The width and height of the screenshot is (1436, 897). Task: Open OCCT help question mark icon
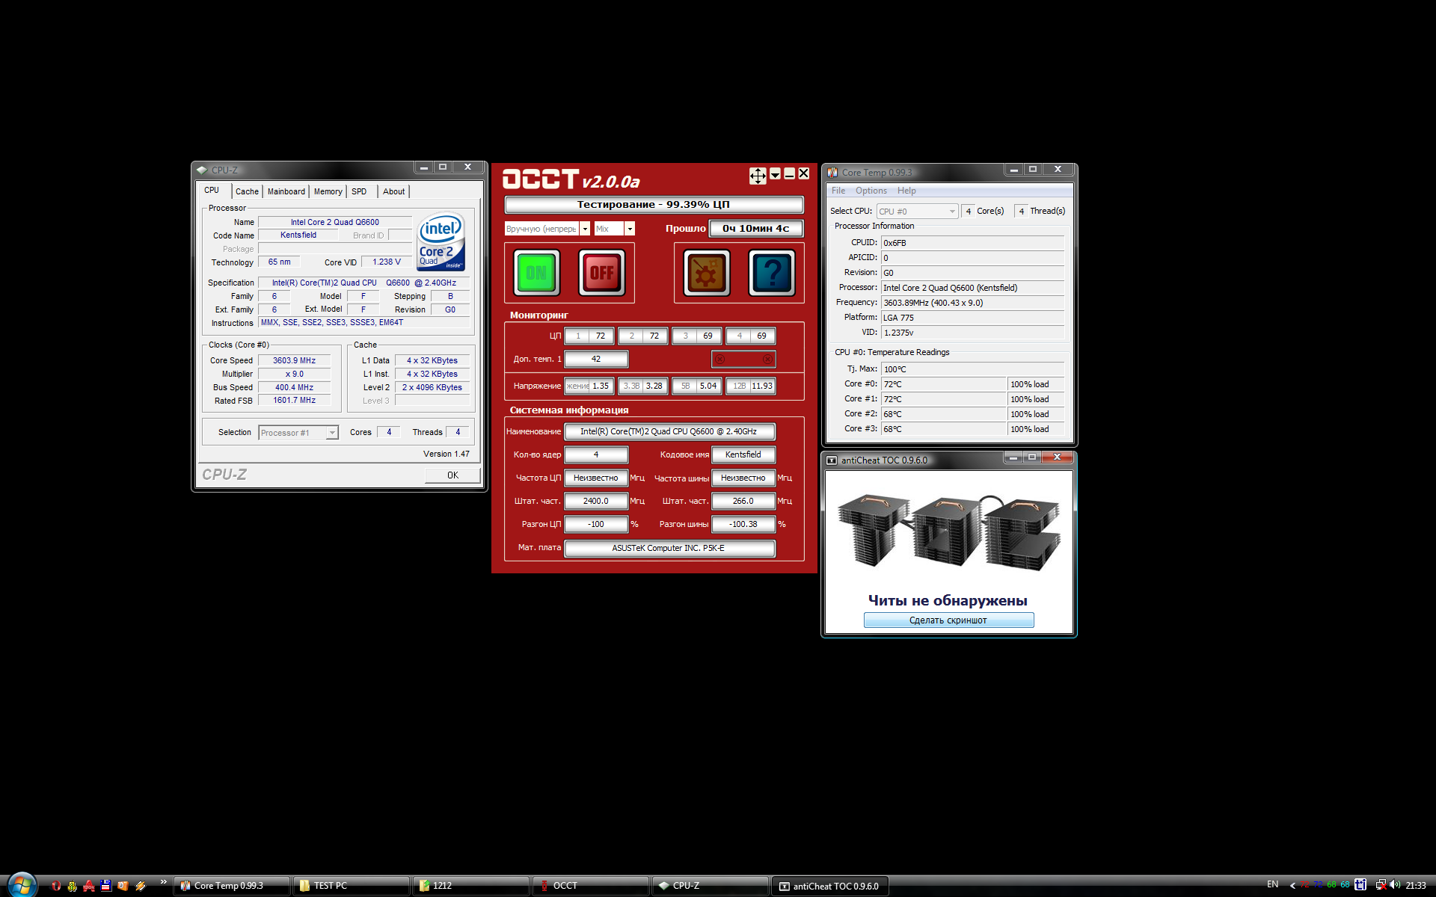[x=771, y=273]
